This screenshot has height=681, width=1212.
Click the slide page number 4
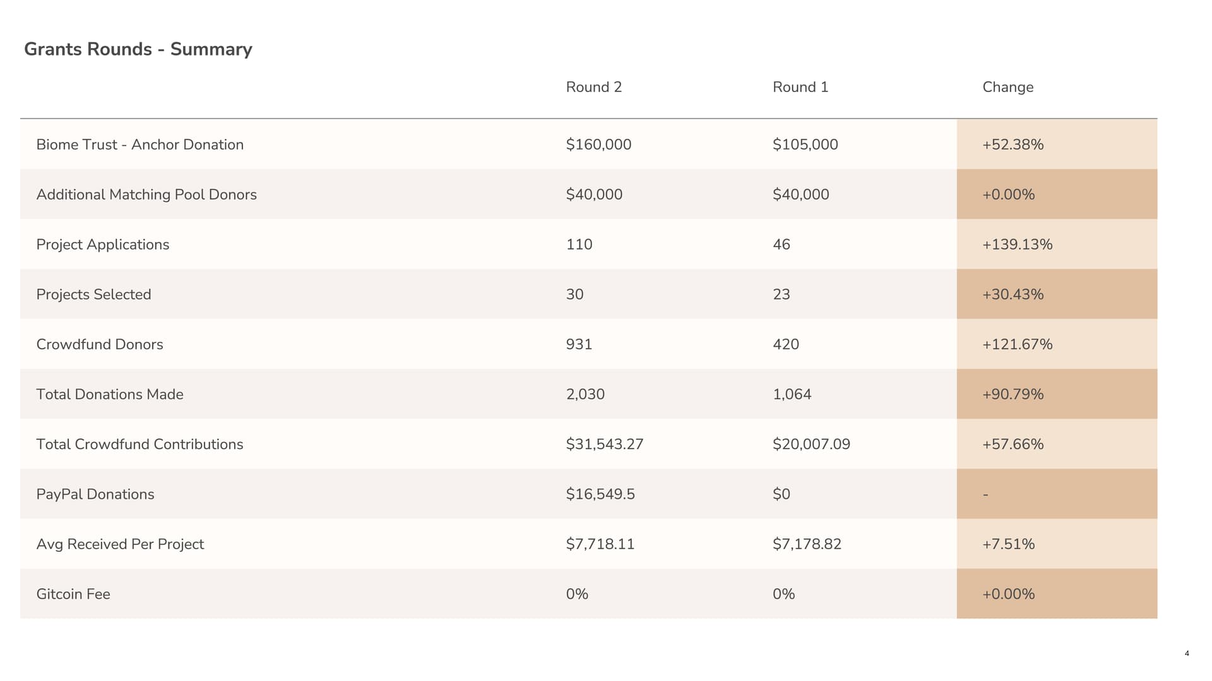coord(1187,653)
